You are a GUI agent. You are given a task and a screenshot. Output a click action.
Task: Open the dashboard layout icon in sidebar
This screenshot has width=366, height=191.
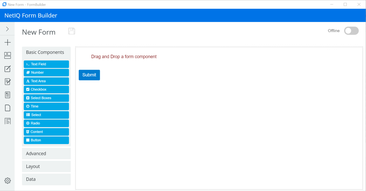(x=8, y=55)
